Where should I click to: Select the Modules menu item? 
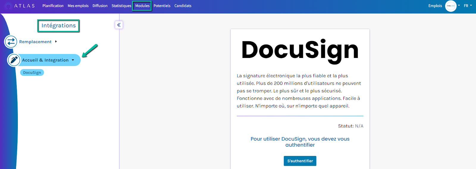[142, 6]
